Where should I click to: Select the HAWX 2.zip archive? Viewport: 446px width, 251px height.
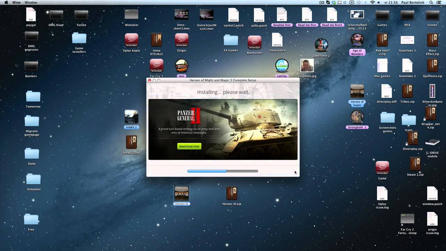click(131, 142)
